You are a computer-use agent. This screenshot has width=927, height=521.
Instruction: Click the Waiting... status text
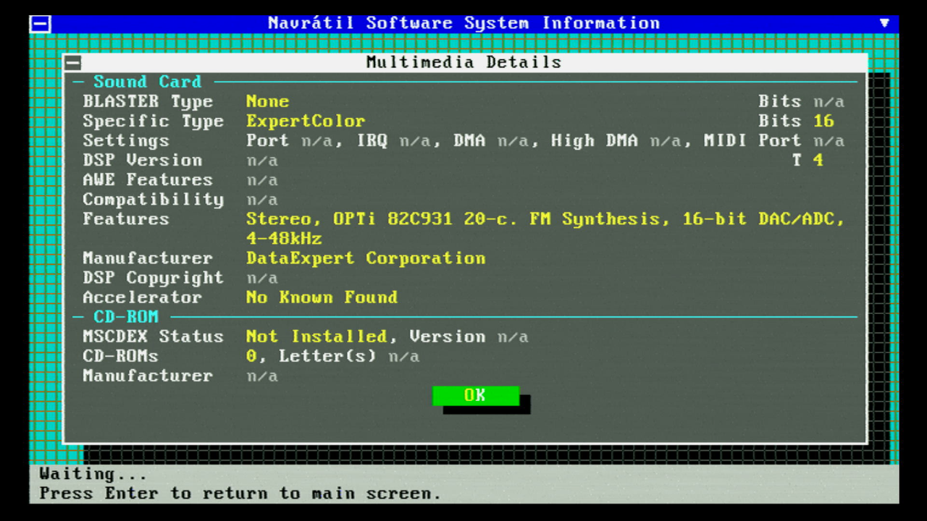[x=93, y=475]
